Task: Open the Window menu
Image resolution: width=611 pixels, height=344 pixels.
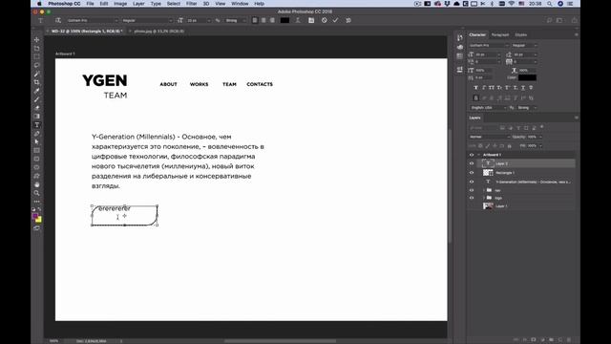Action: coord(240,4)
